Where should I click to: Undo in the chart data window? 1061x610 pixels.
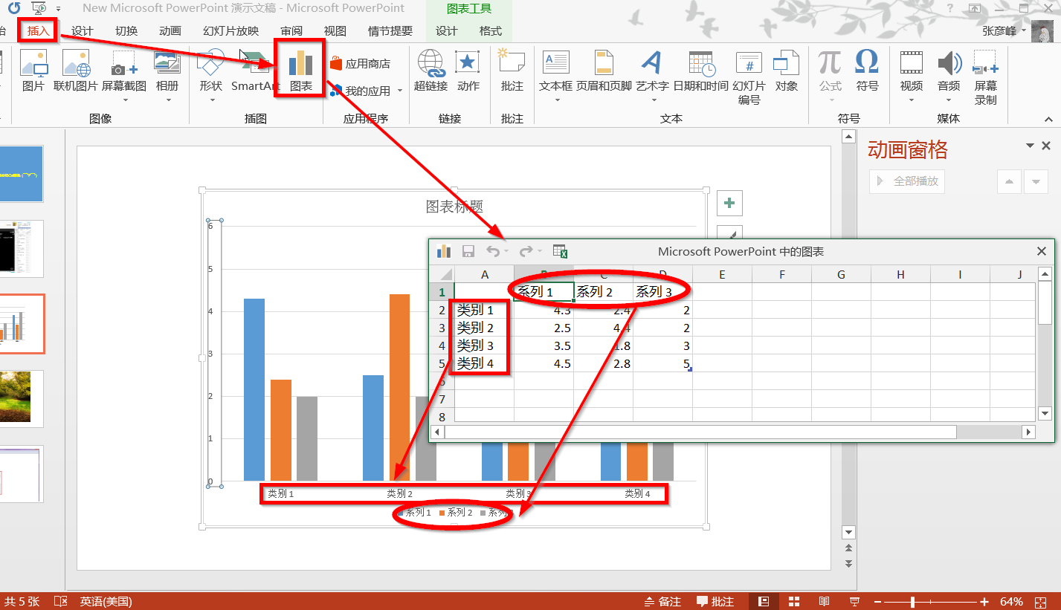[493, 251]
